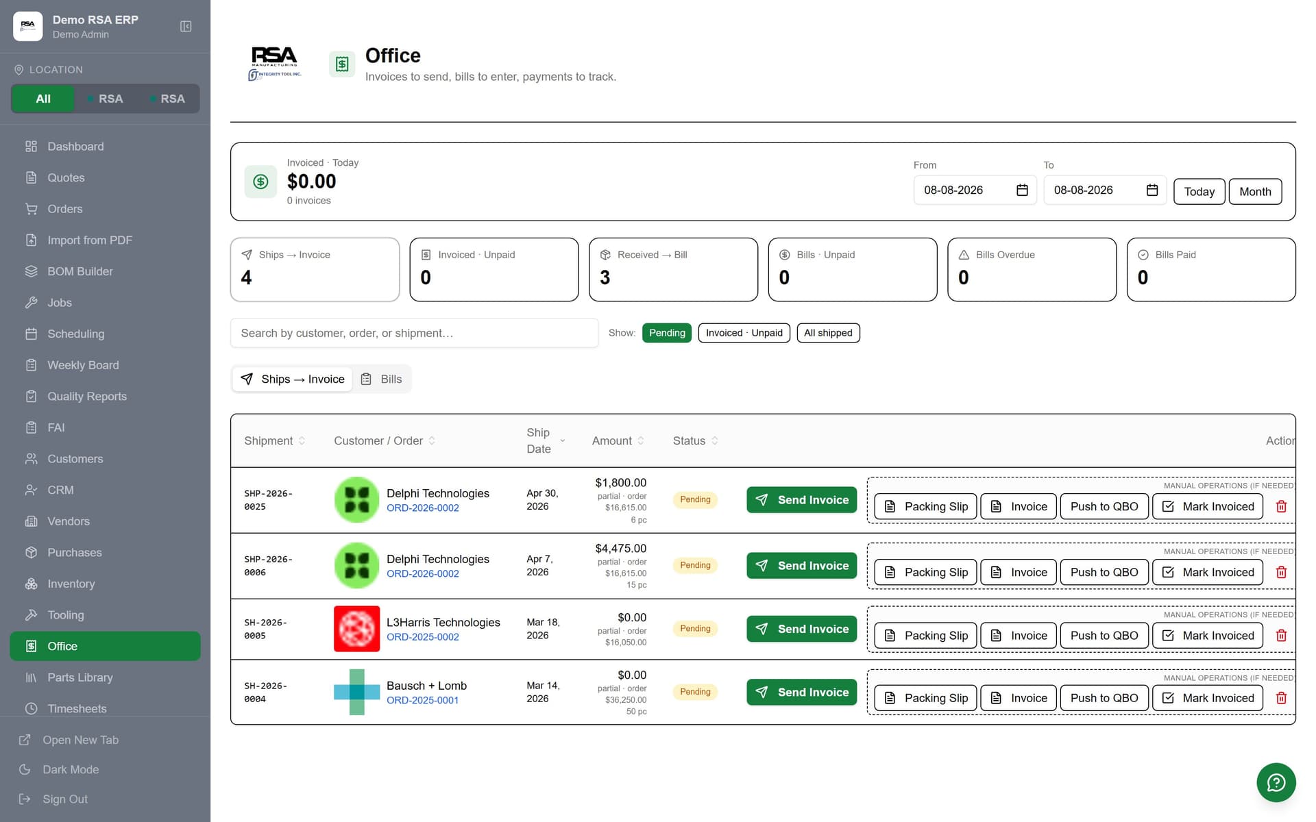Screen dimensions: 1316x822
Task: Click the Scheduling calendar icon
Action: 31,334
